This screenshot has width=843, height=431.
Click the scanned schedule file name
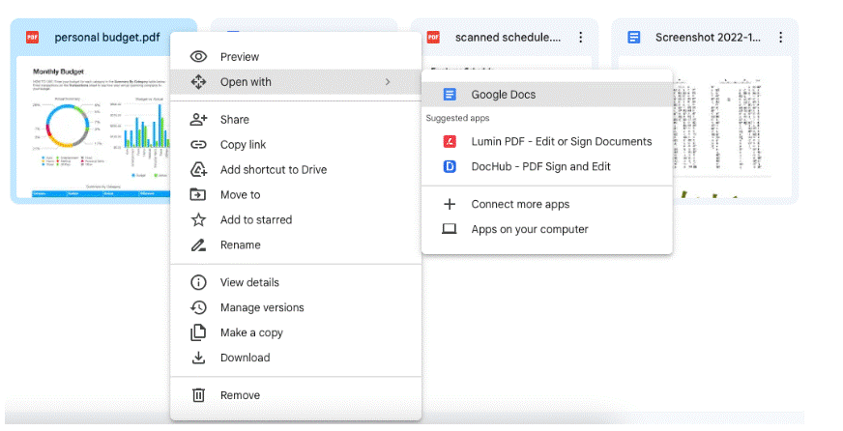coord(508,37)
